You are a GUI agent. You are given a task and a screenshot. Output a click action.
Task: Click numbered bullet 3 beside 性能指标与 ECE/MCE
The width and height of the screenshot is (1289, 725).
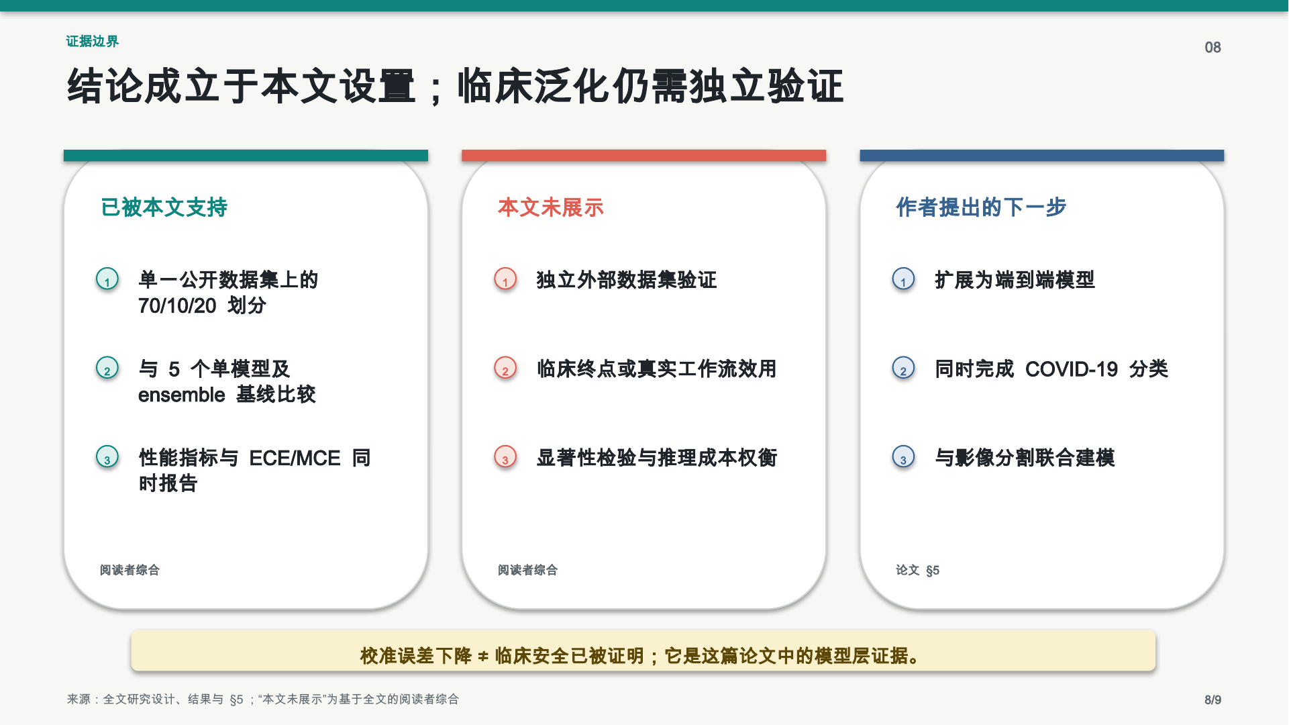[107, 456]
